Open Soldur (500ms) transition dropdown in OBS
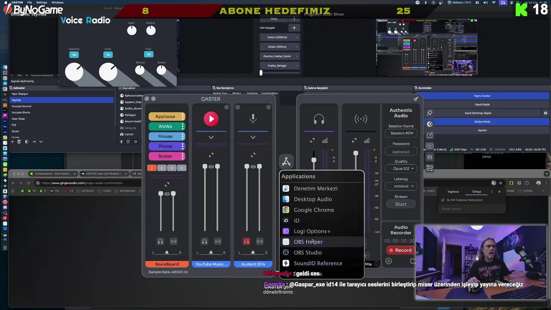 [x=280, y=47]
